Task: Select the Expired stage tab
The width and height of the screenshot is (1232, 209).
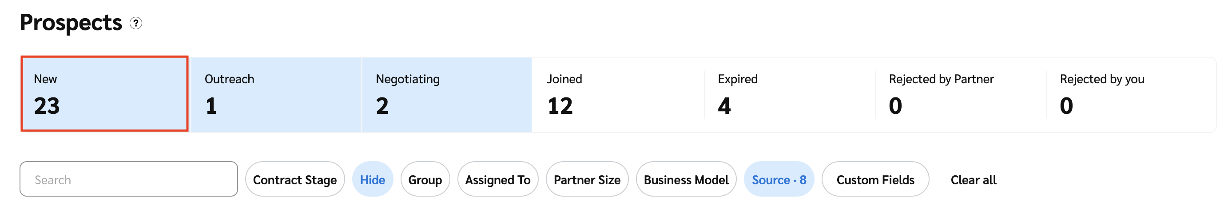Action: [788, 93]
